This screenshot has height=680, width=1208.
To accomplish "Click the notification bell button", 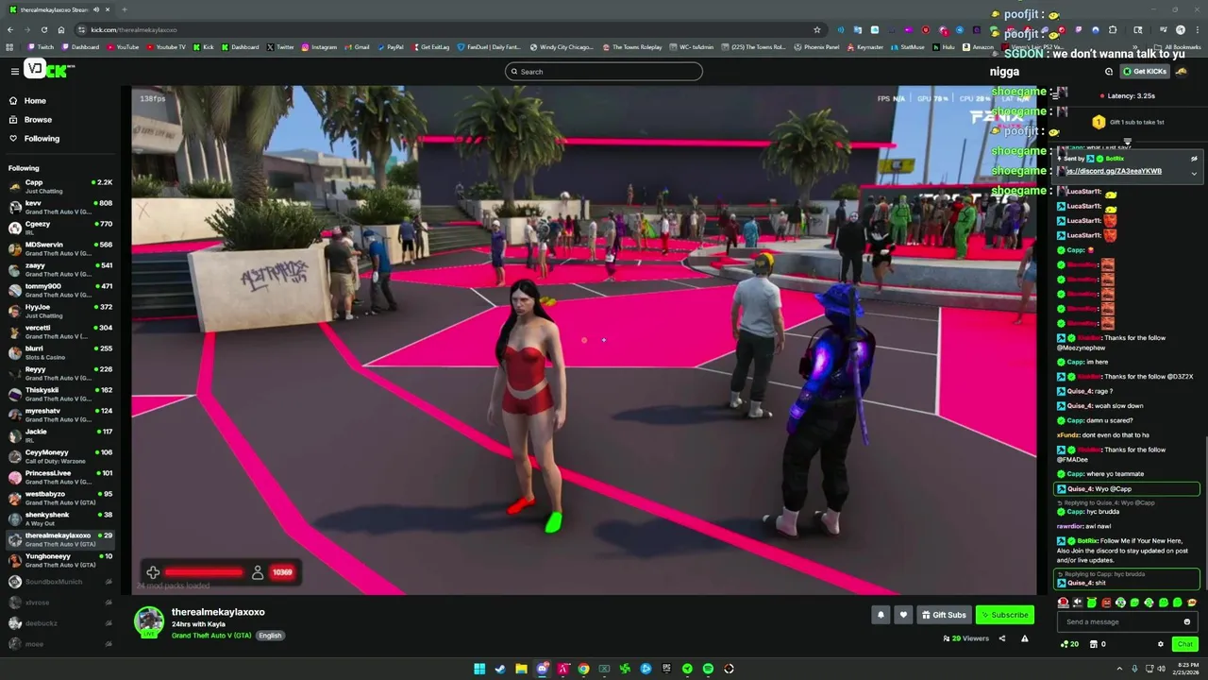I will pos(881,615).
